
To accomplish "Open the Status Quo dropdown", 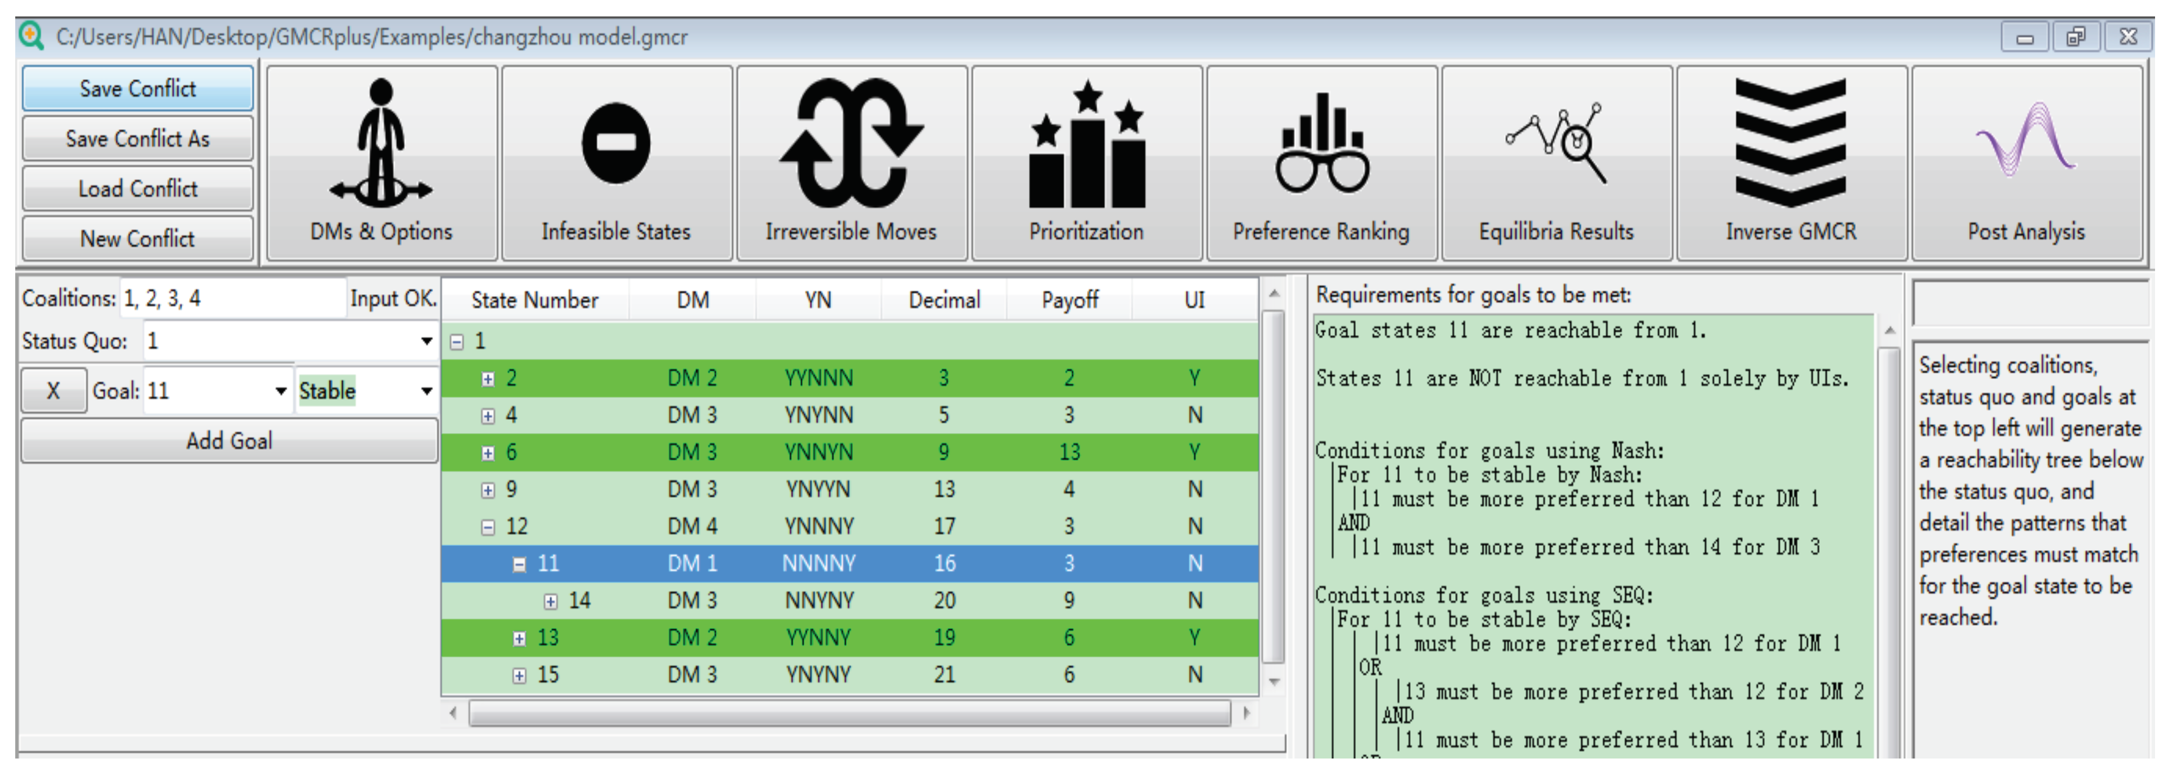I will pyautogui.click(x=426, y=341).
